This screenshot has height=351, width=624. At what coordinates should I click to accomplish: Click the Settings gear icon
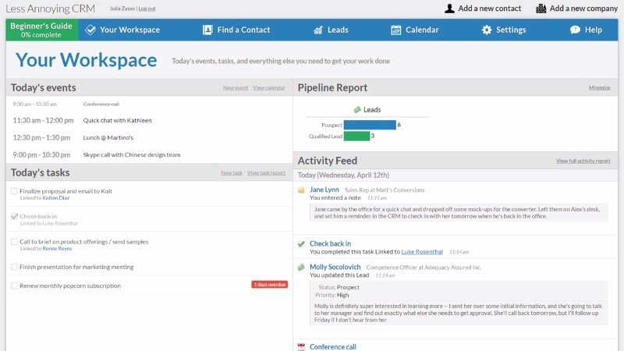487,30
